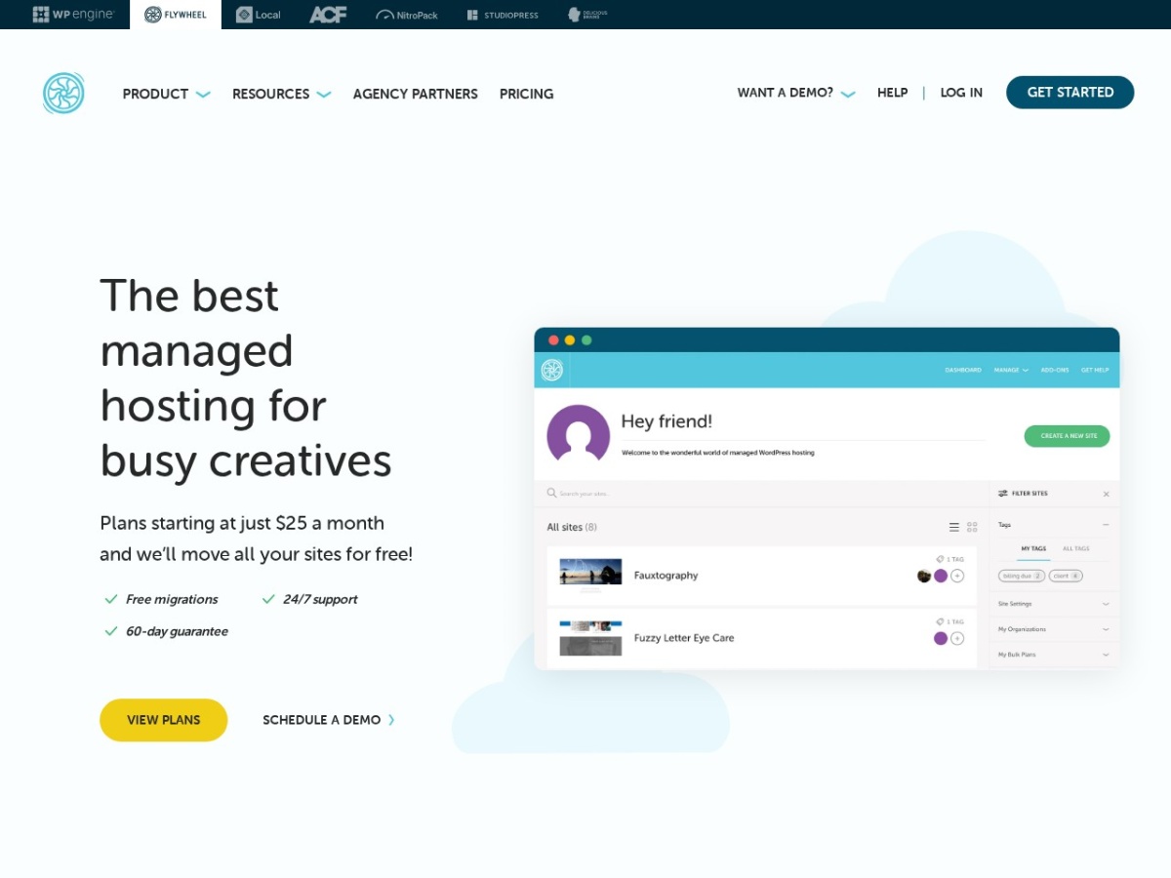Click the Filter Sites sliders icon
This screenshot has height=878, width=1171.
[1002, 494]
